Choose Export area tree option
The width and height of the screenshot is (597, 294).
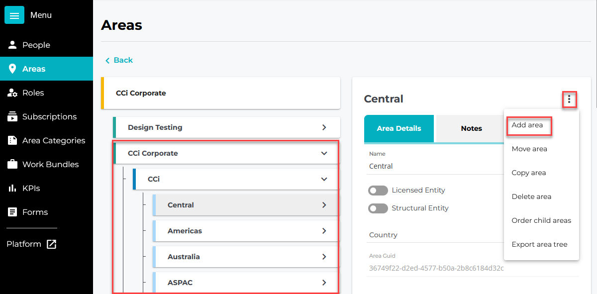point(539,245)
